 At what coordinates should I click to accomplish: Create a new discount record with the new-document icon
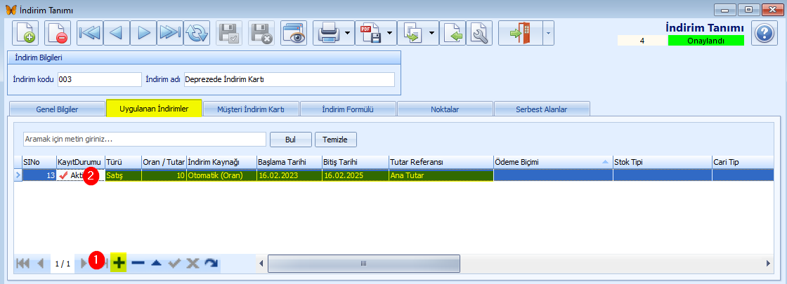[25, 34]
